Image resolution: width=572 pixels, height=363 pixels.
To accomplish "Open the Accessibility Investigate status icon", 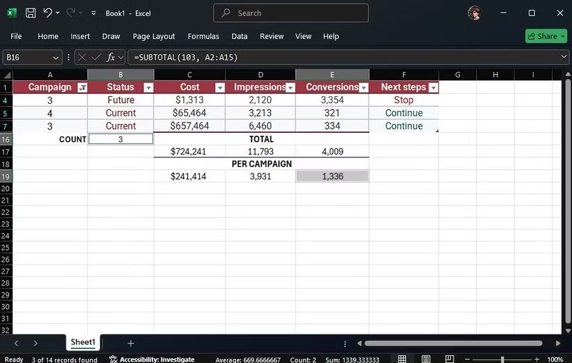I will coord(113,360).
